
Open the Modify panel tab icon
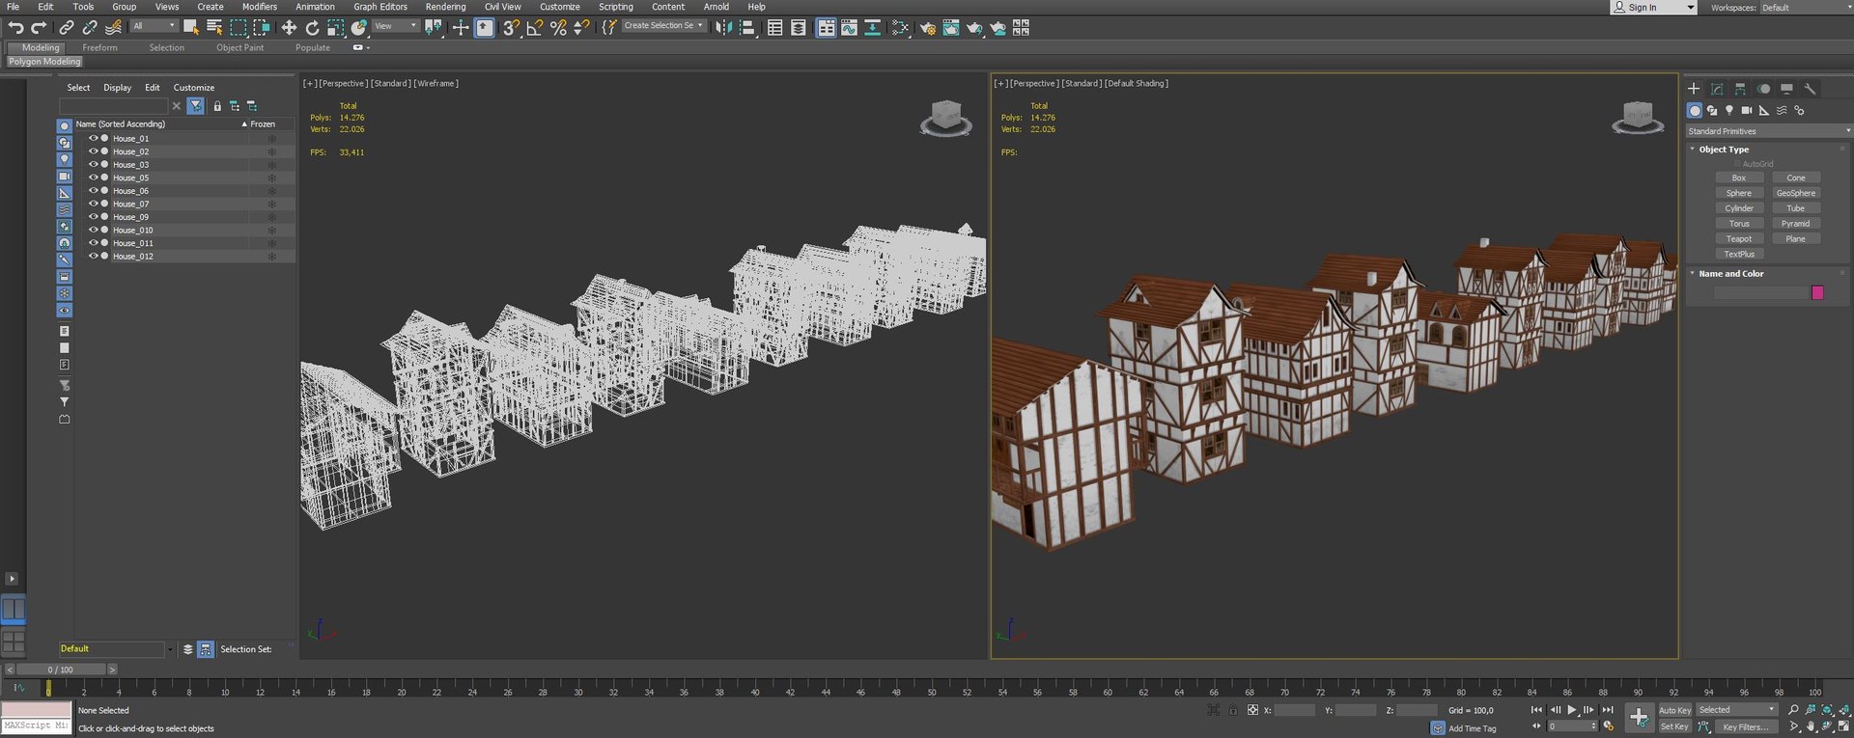pyautogui.click(x=1717, y=89)
